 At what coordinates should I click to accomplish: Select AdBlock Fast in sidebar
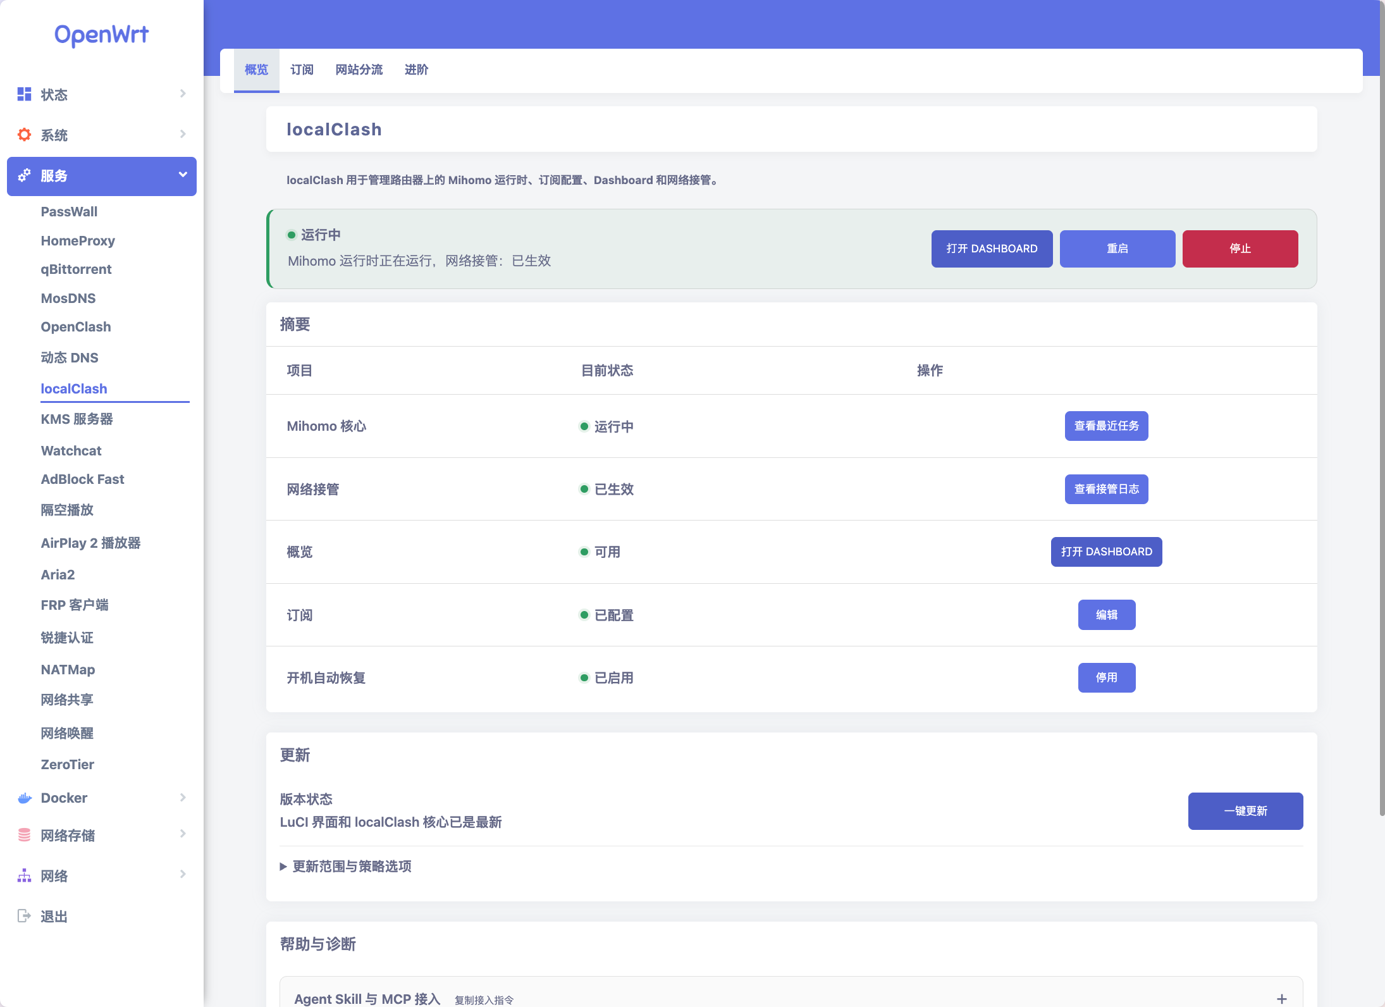coord(82,479)
